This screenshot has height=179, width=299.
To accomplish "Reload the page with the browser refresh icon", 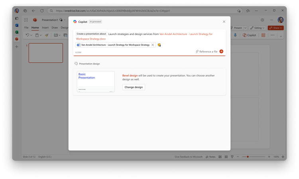I will [42, 11].
